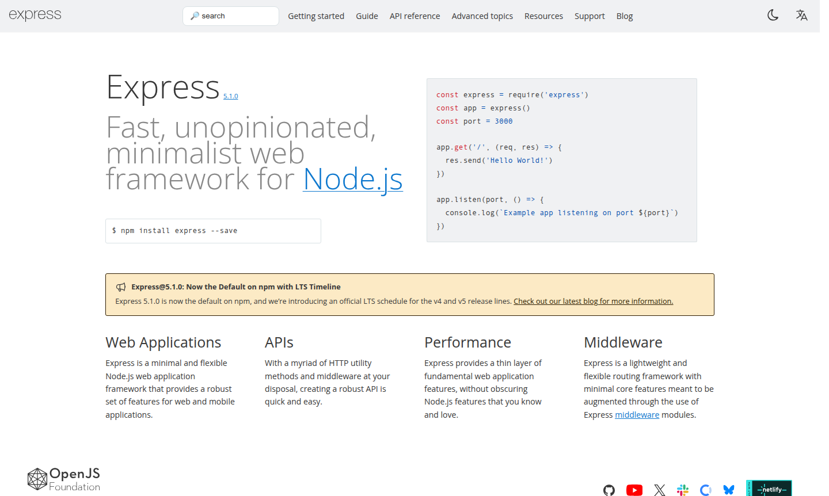Click inside the search input field

pos(230,16)
